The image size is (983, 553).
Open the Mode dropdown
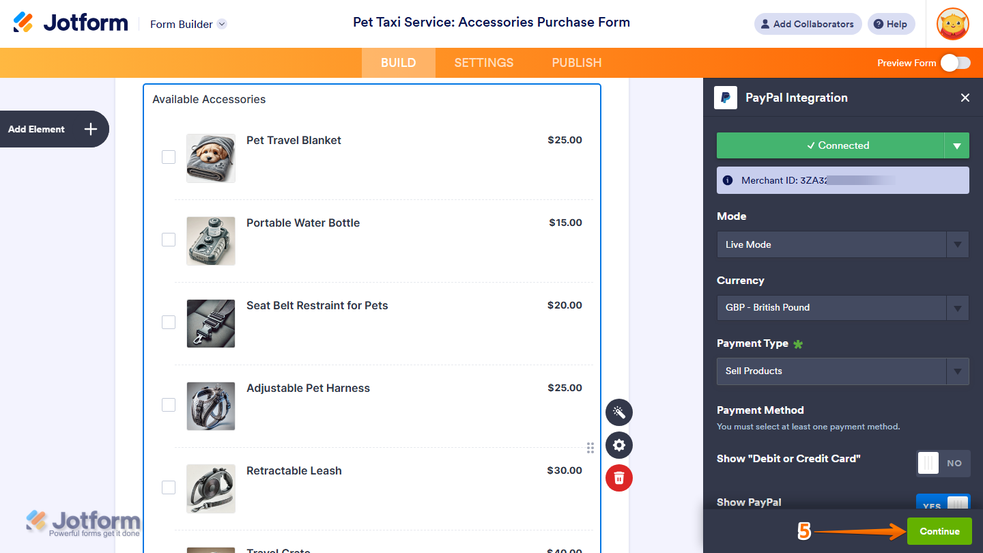[x=842, y=244]
